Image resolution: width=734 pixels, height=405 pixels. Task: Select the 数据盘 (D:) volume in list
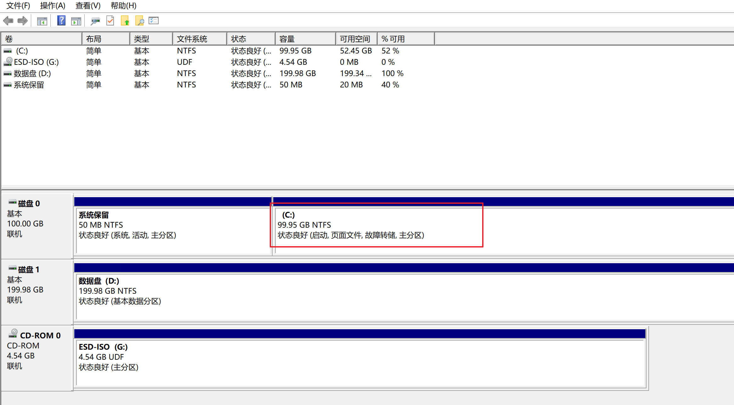[32, 73]
